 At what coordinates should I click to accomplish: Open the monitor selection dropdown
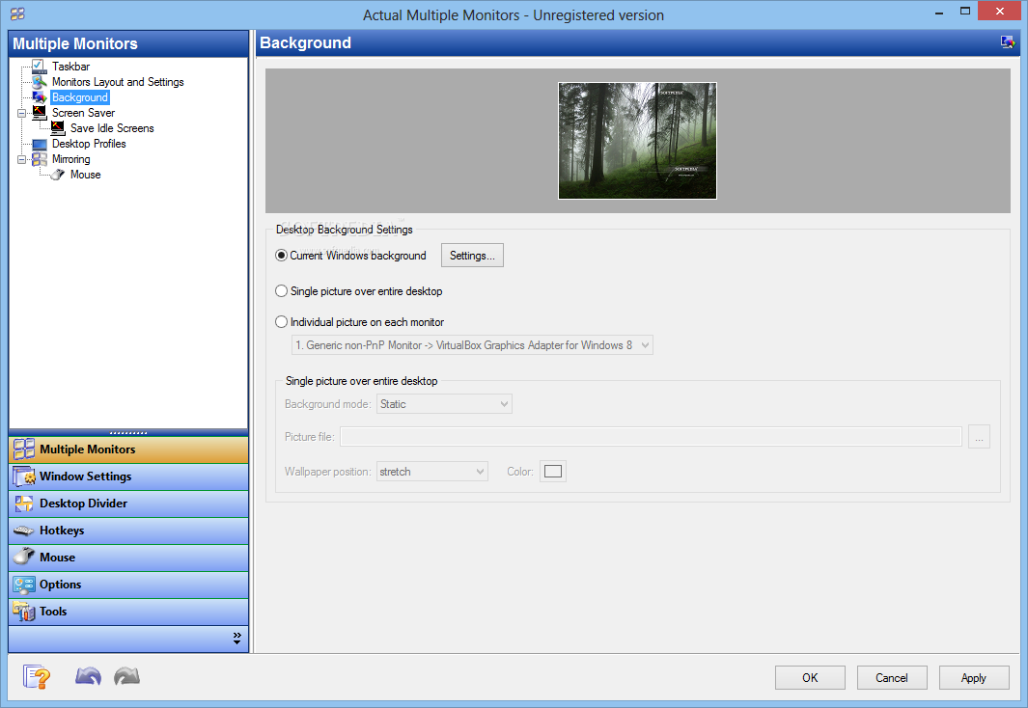[x=472, y=345]
